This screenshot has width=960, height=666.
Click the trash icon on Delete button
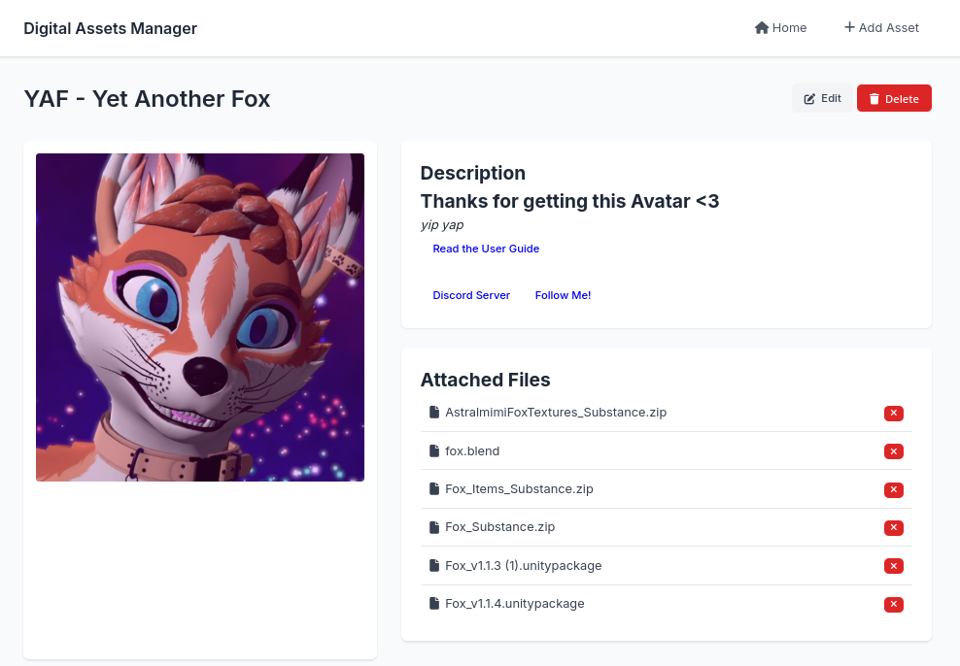pyautogui.click(x=874, y=98)
